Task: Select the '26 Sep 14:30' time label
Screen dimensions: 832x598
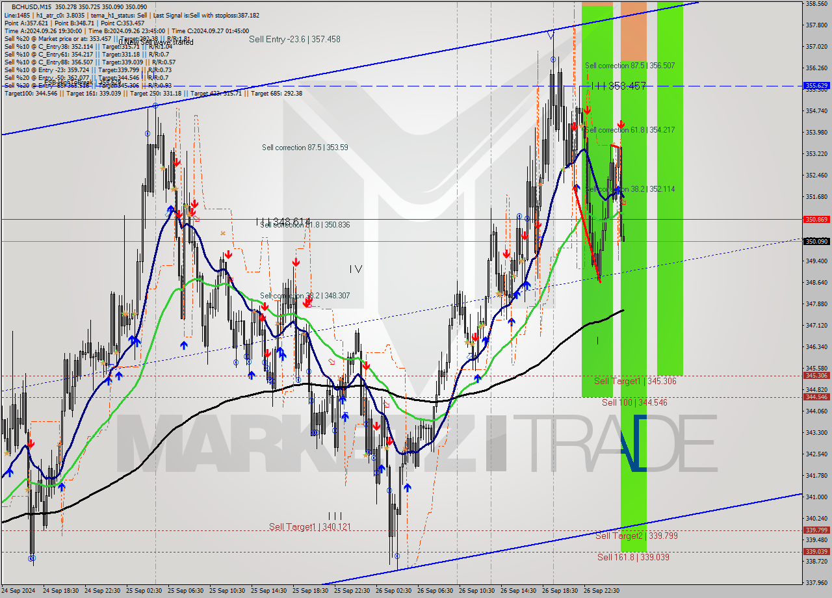Action: [518, 591]
